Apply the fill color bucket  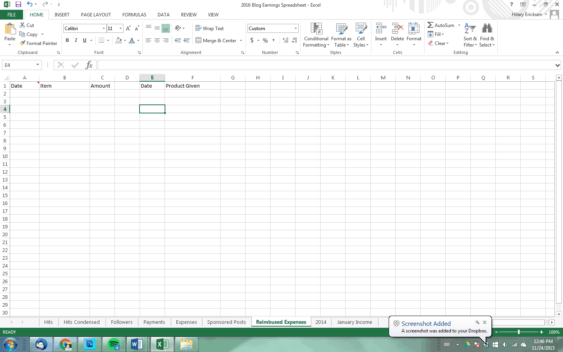118,40
